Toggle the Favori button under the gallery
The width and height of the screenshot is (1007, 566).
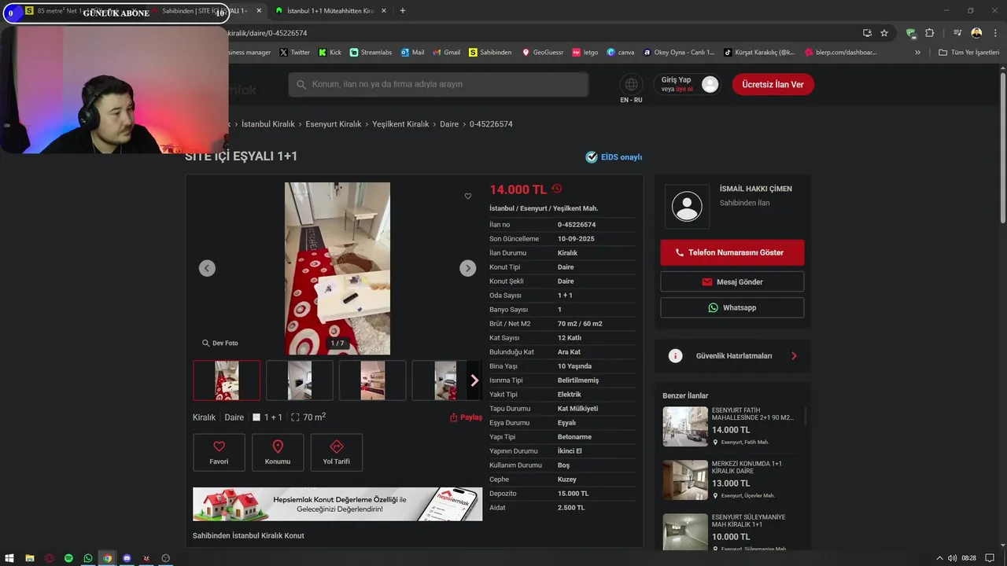click(x=219, y=452)
